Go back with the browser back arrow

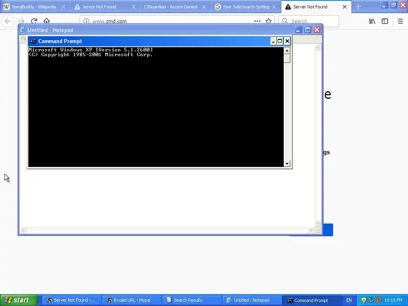(8, 21)
